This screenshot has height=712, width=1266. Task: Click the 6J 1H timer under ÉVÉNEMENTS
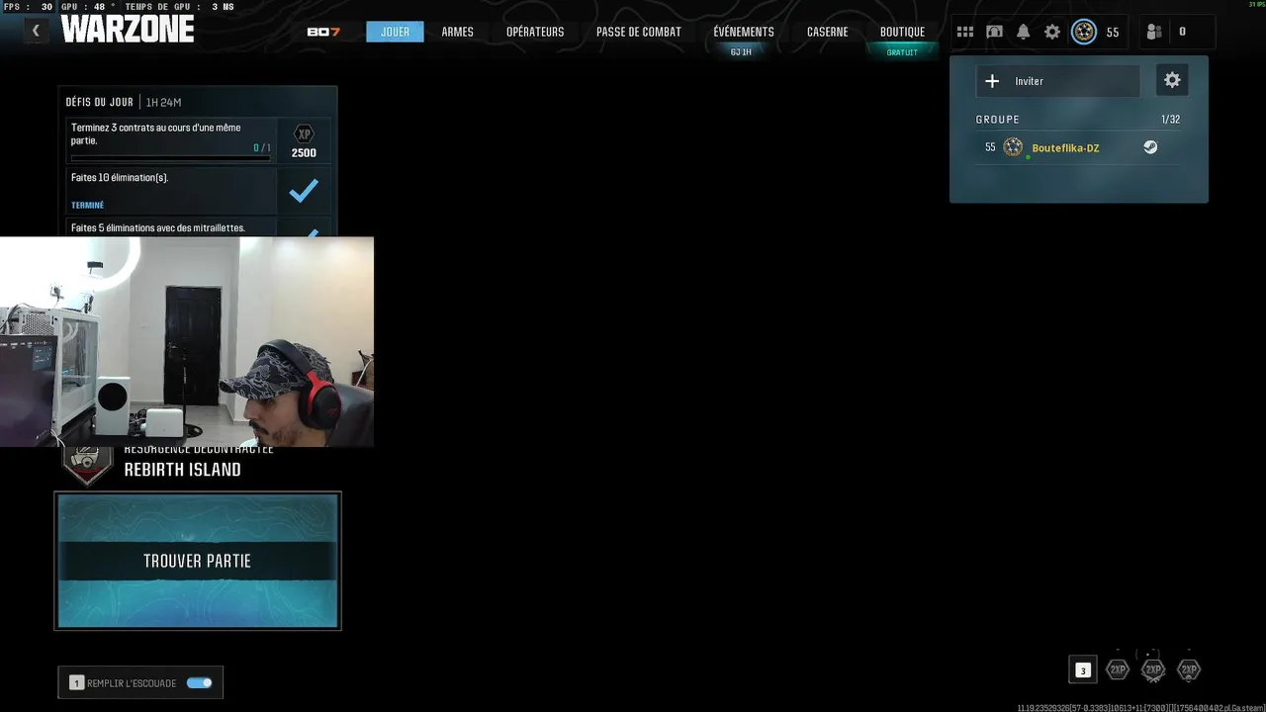click(741, 52)
